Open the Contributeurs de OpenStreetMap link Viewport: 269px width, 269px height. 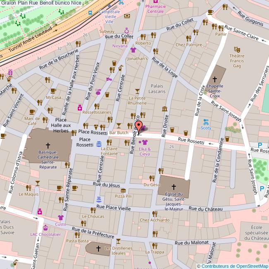tap(232, 266)
